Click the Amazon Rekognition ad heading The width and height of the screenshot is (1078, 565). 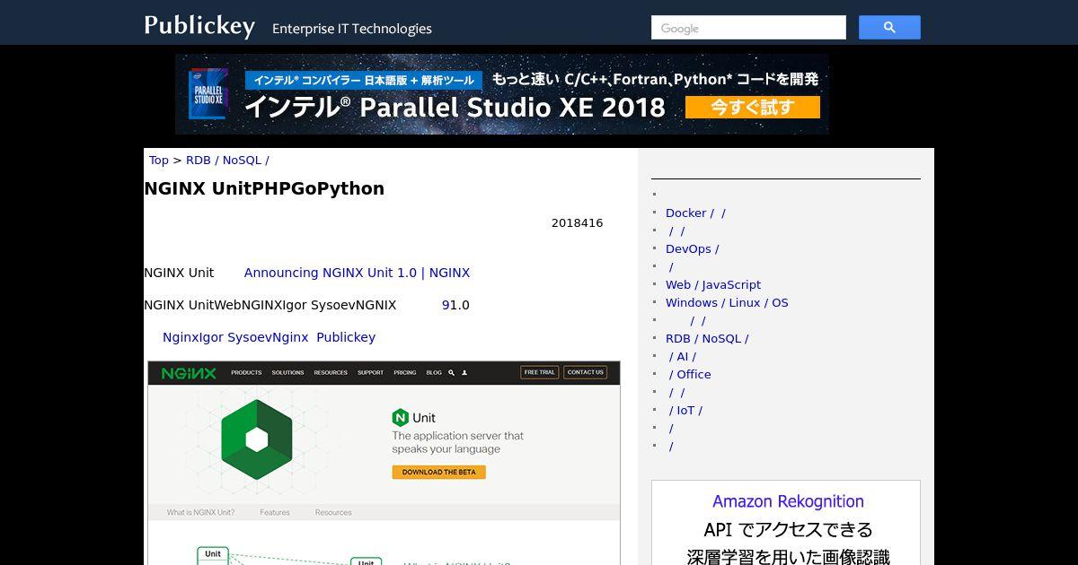tap(788, 501)
